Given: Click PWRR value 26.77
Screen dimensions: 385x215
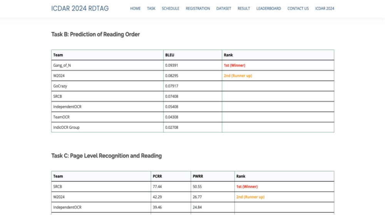Looking at the screenshot, I should [x=197, y=197].
